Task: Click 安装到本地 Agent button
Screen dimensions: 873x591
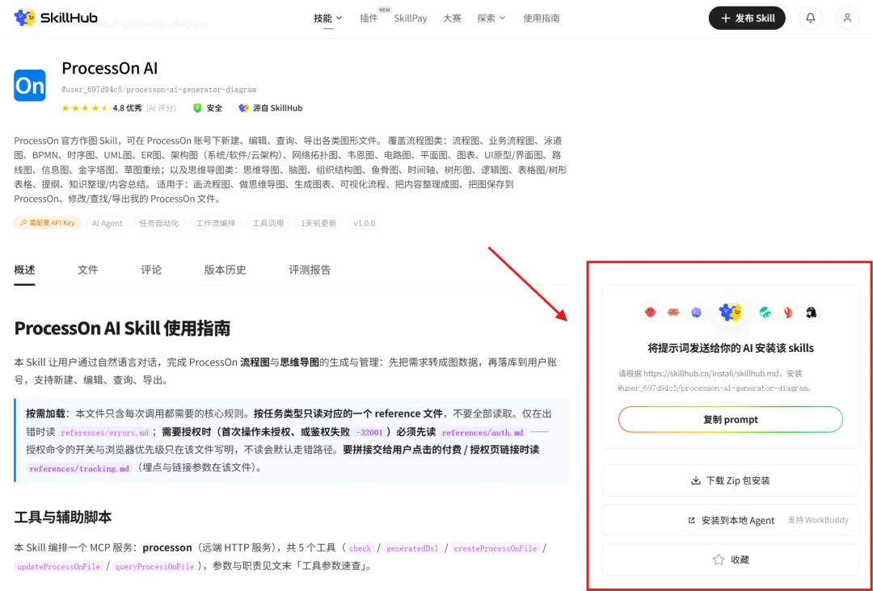Action: pos(731,521)
